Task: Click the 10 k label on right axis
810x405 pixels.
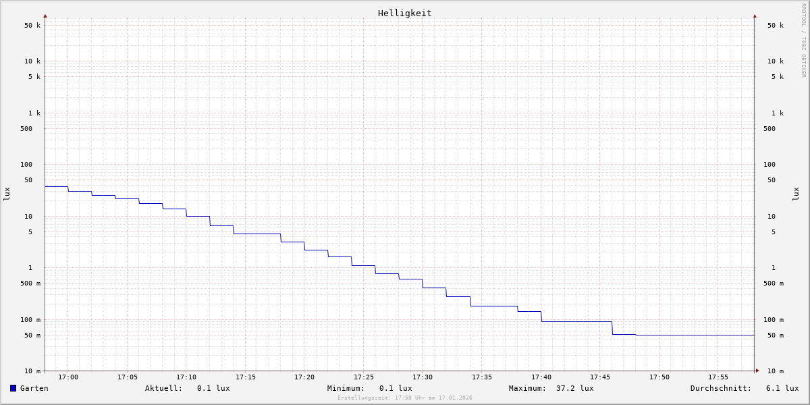Action: point(776,61)
